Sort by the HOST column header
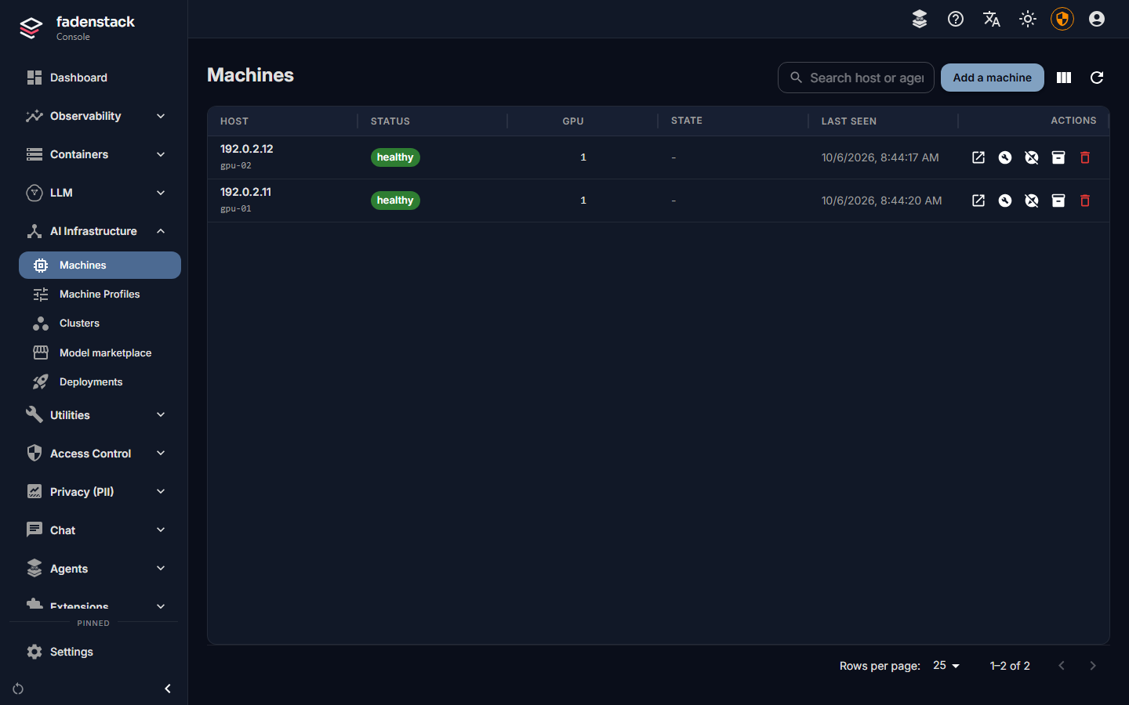Screen dimensions: 1129x705 234,121
